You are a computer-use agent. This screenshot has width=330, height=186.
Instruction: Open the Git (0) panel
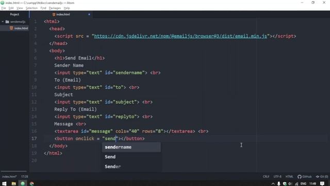point(322,177)
